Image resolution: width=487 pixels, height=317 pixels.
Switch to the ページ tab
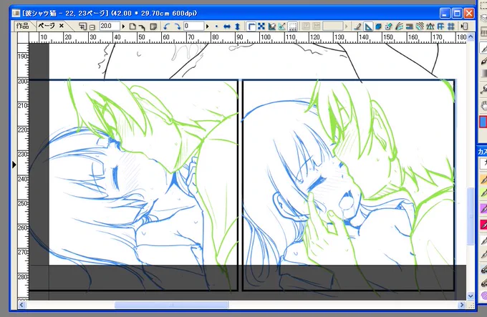(x=47, y=26)
